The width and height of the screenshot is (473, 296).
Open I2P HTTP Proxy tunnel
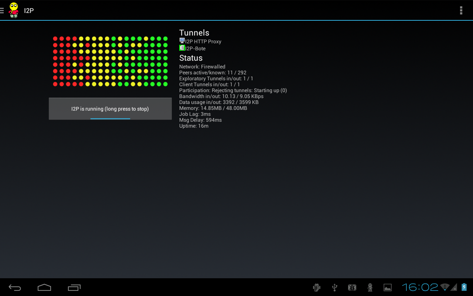click(200, 41)
